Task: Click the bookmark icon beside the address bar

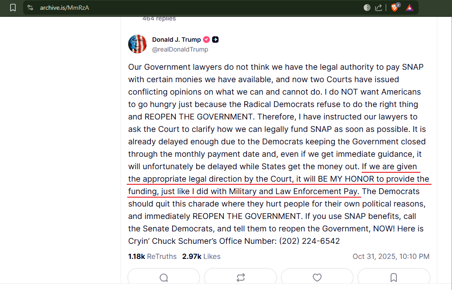Action: click(x=13, y=8)
